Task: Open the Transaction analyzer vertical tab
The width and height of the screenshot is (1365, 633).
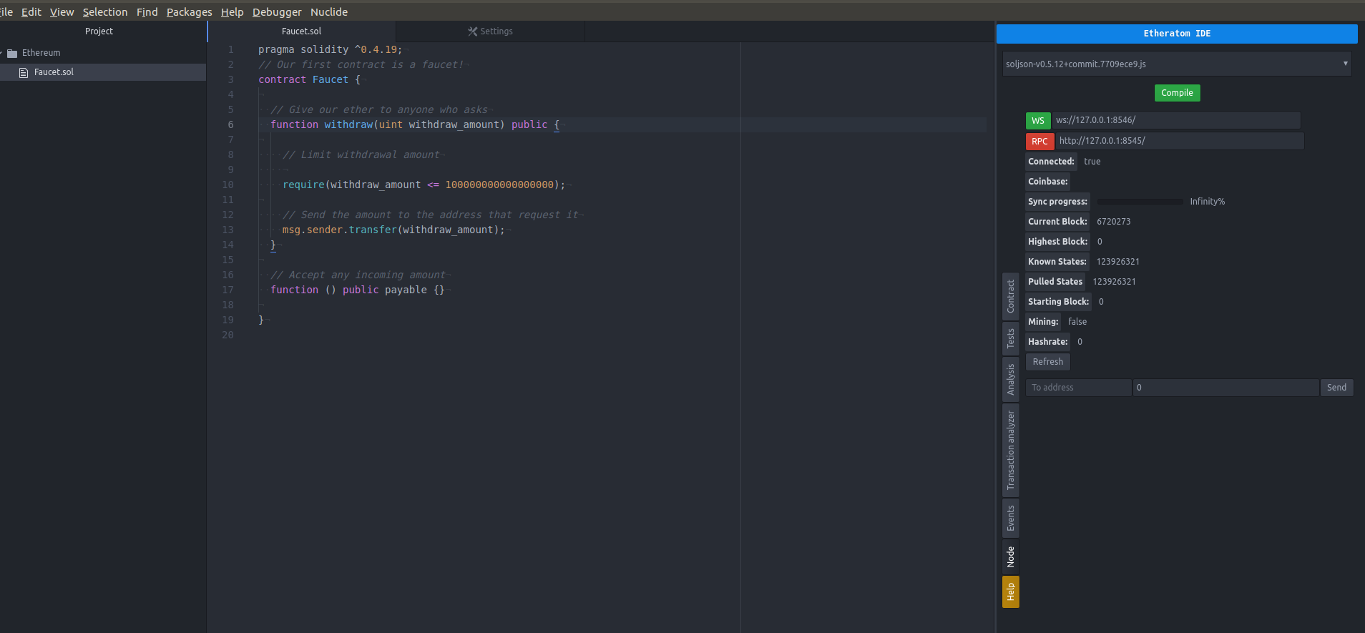Action: click(1010, 450)
